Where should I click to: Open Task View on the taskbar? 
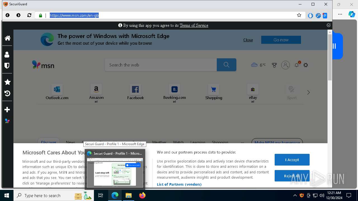click(x=101, y=195)
